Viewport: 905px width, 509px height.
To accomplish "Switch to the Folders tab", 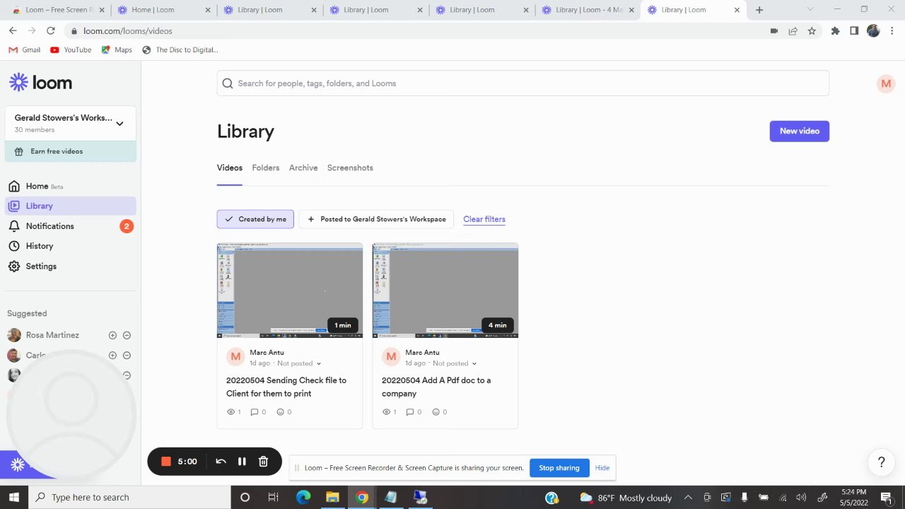I will tap(266, 168).
